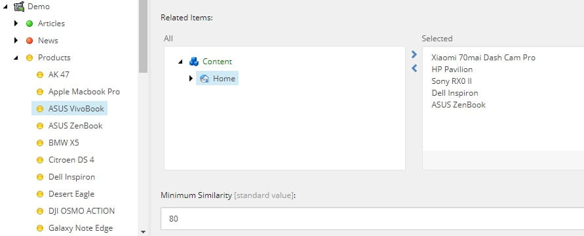Click the Content cubes icon
This screenshot has height=236, width=584.
coord(194,62)
